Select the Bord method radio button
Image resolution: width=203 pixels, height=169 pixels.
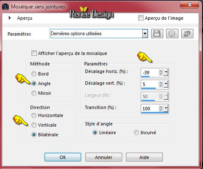click(34, 74)
